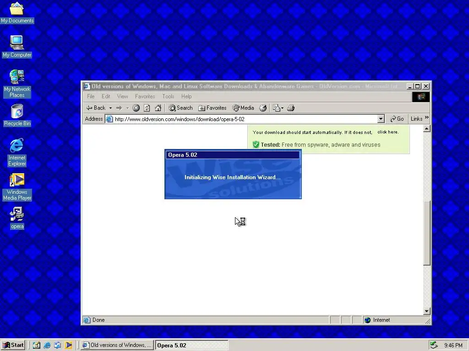Open the Start menu
This screenshot has height=351, width=469.
point(13,345)
